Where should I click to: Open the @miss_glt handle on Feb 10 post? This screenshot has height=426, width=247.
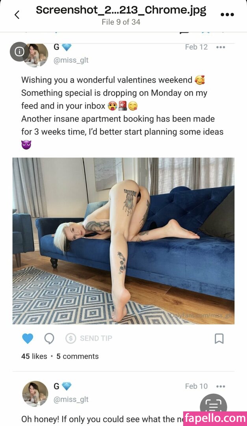71,399
